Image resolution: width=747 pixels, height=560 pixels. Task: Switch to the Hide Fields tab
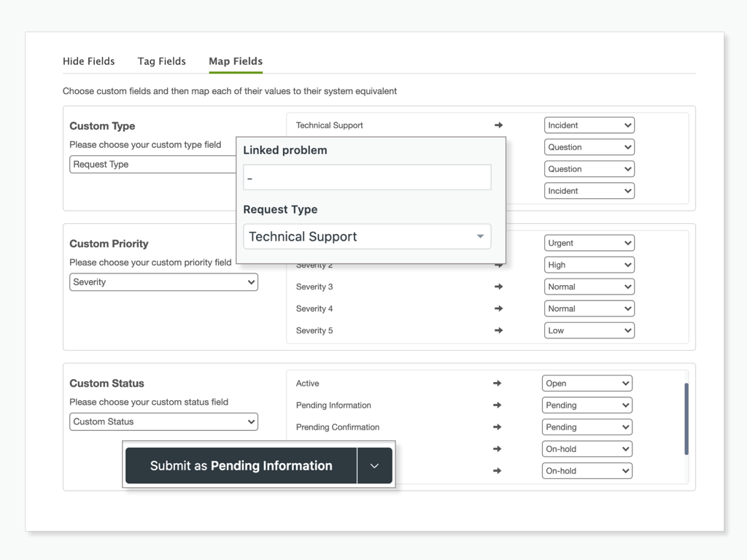88,61
